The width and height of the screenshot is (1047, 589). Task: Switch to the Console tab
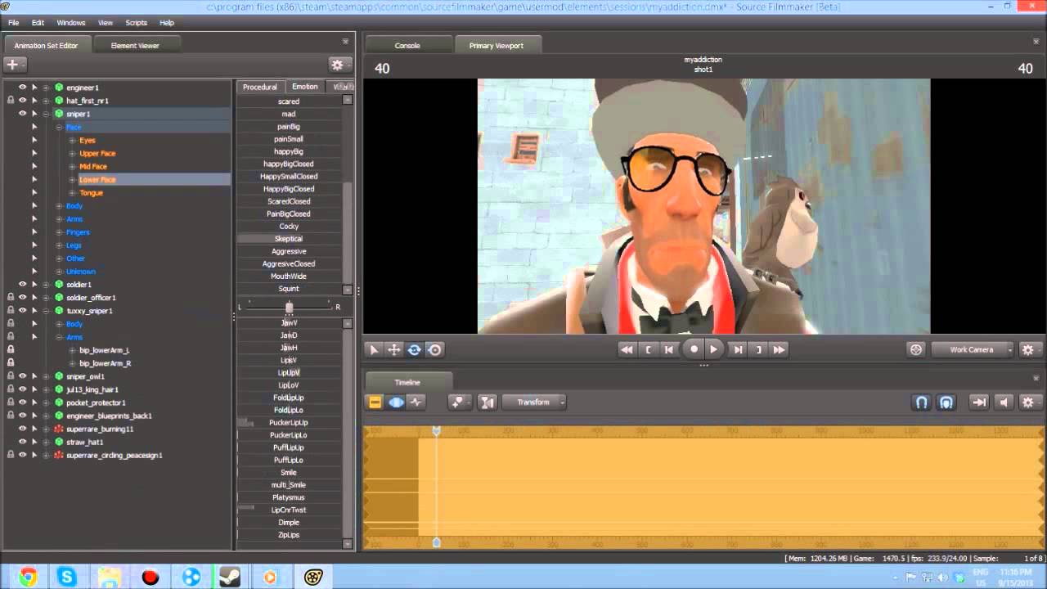pos(407,46)
